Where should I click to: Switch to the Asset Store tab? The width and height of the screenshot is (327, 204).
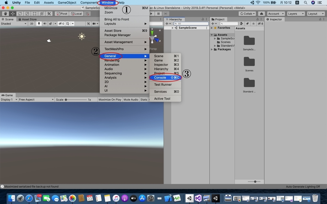coord(27,19)
